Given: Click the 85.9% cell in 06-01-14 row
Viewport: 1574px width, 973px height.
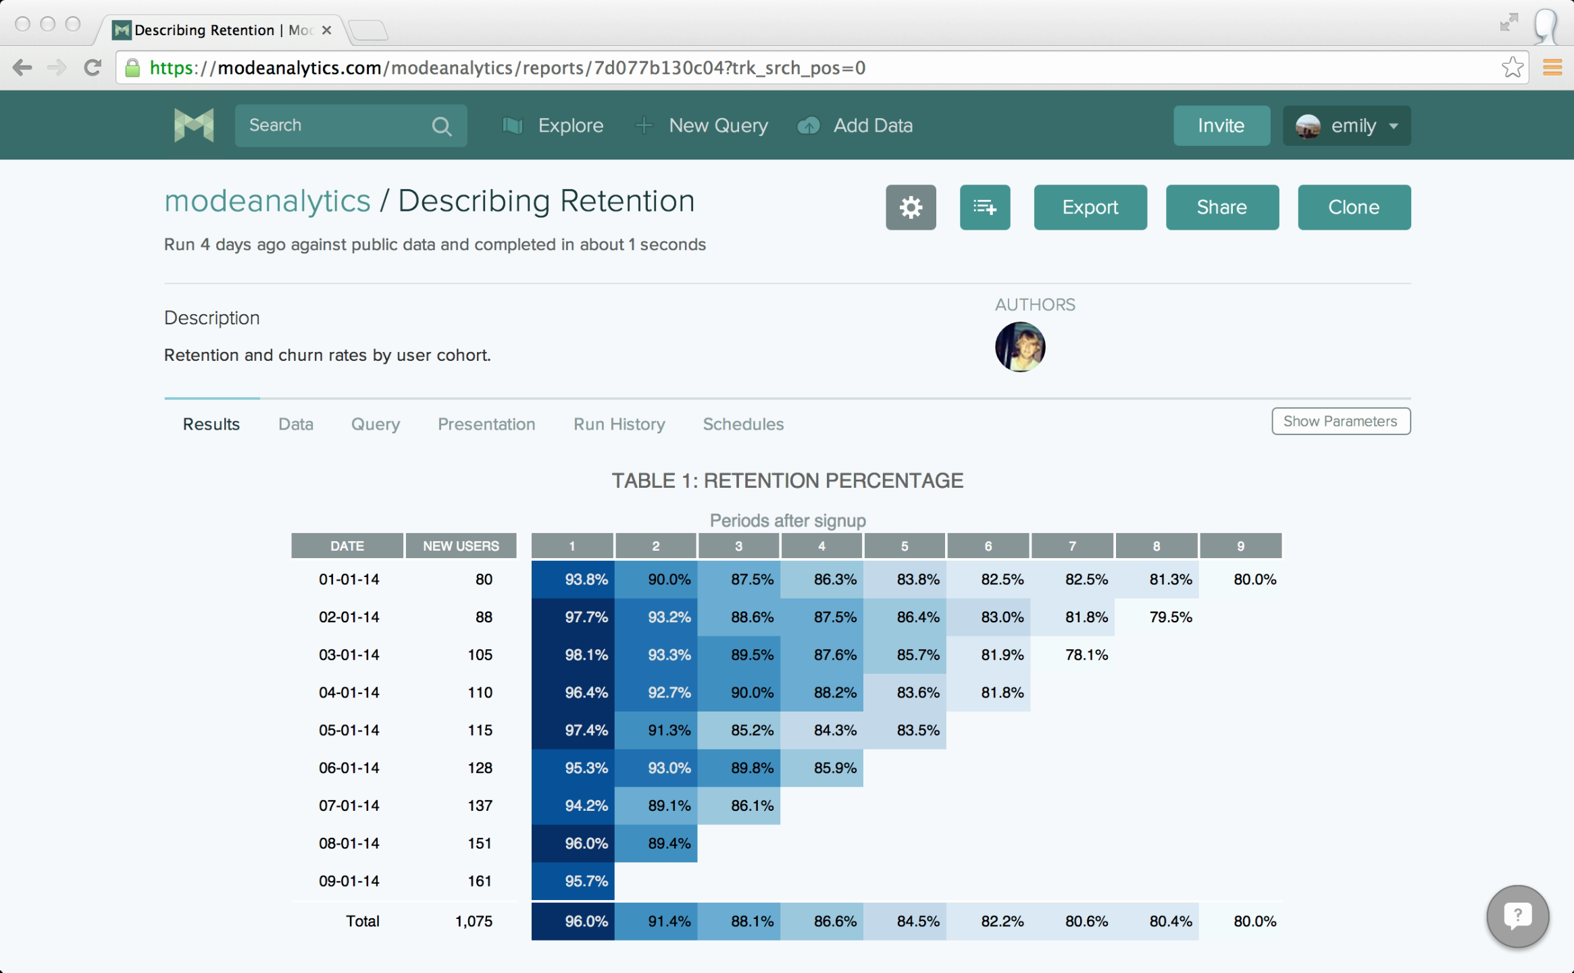Looking at the screenshot, I should pyautogui.click(x=821, y=768).
